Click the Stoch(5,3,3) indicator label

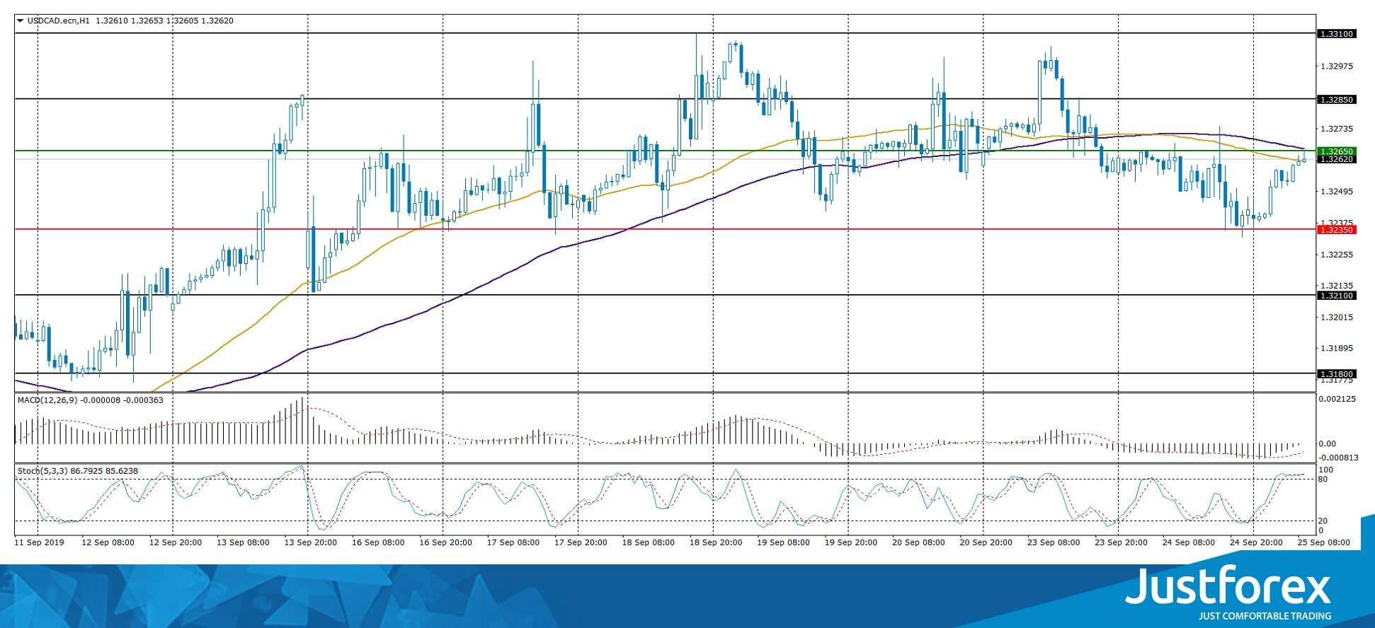(42, 471)
